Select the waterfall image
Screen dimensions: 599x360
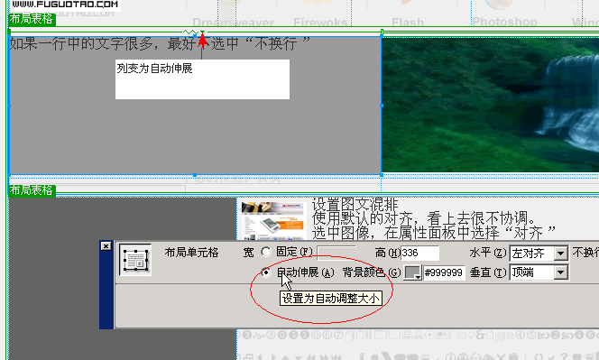tap(490, 105)
